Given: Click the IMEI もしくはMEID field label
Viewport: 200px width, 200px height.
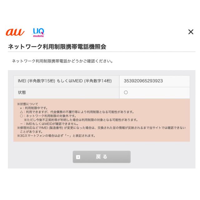Looking at the screenshot, I should click(x=65, y=81).
